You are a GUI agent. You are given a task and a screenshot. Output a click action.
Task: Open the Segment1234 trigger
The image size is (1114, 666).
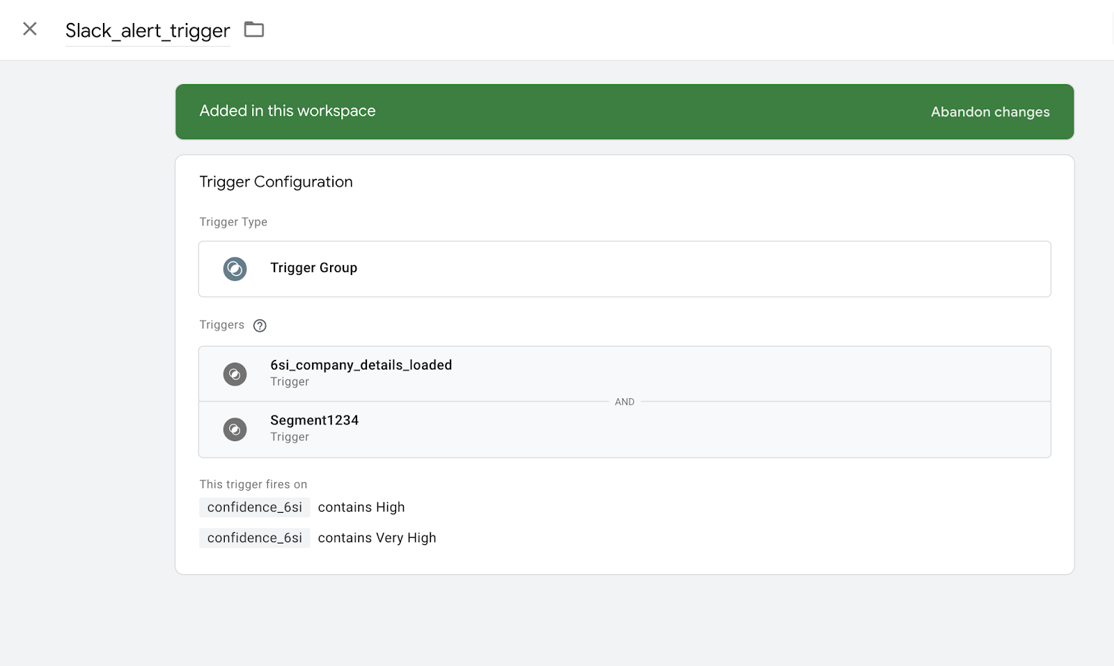[625, 429]
